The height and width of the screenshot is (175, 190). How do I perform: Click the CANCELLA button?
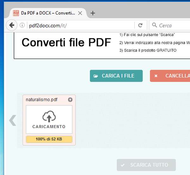coord(170,76)
